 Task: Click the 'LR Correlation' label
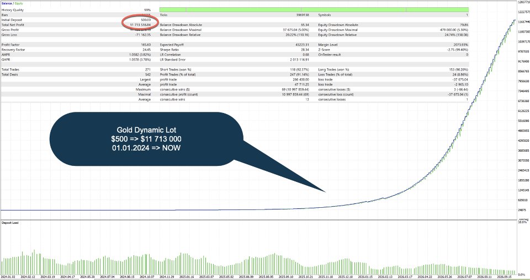171,55
